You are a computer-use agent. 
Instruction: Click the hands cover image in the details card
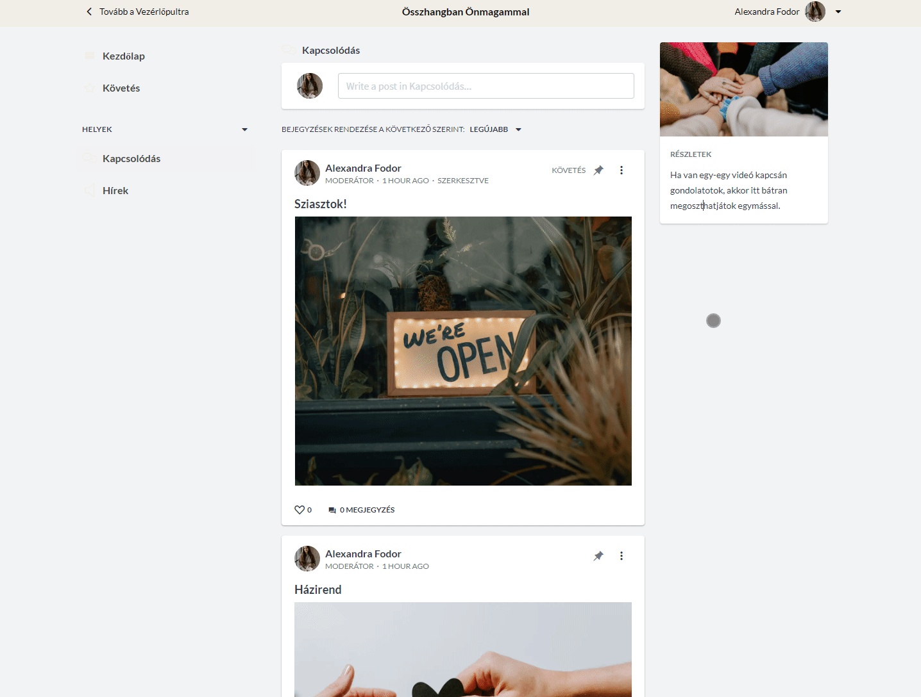coord(744,89)
